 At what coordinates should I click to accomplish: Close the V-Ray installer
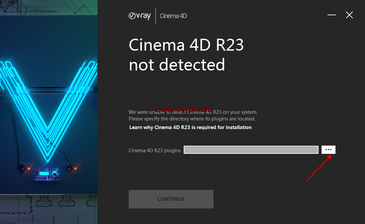click(x=349, y=15)
